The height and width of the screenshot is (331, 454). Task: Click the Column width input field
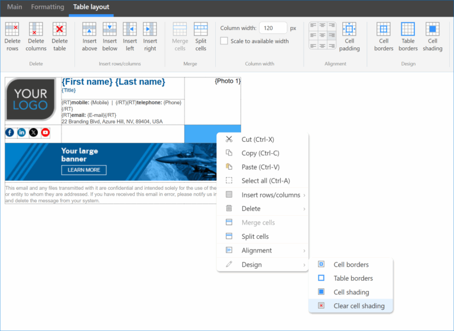(x=273, y=28)
